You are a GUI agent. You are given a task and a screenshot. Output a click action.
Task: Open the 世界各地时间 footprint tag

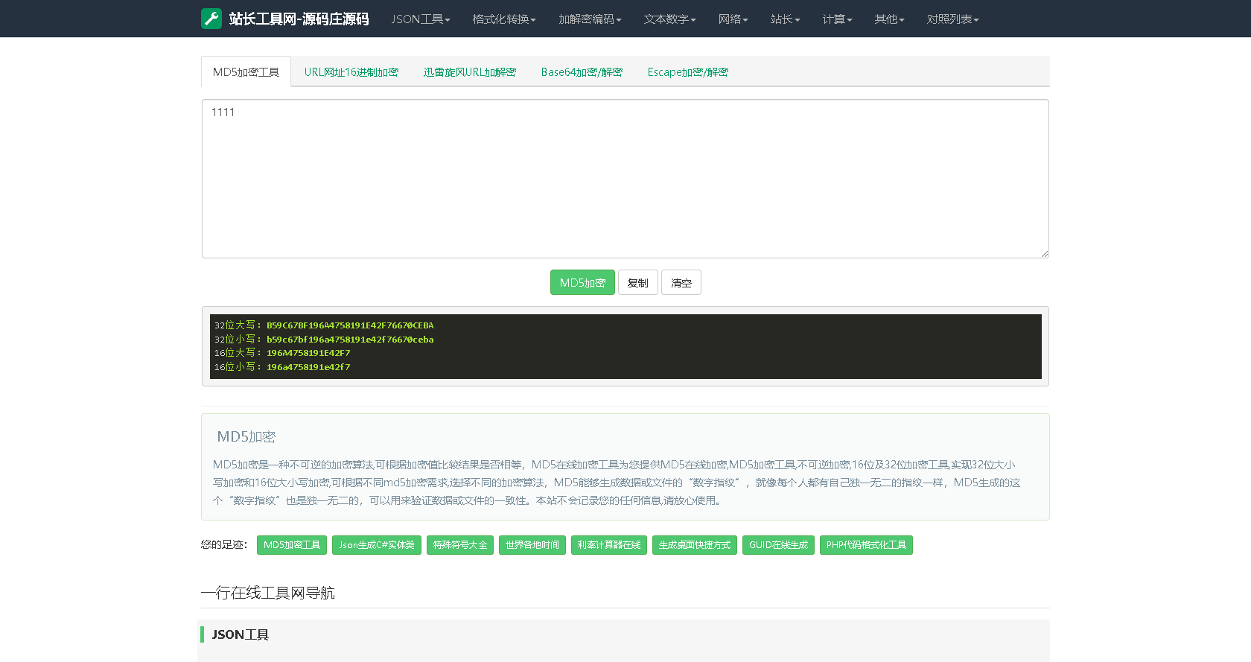click(532, 545)
